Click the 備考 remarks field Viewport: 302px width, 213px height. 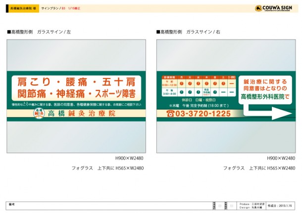pyautogui.click(x=109, y=206)
